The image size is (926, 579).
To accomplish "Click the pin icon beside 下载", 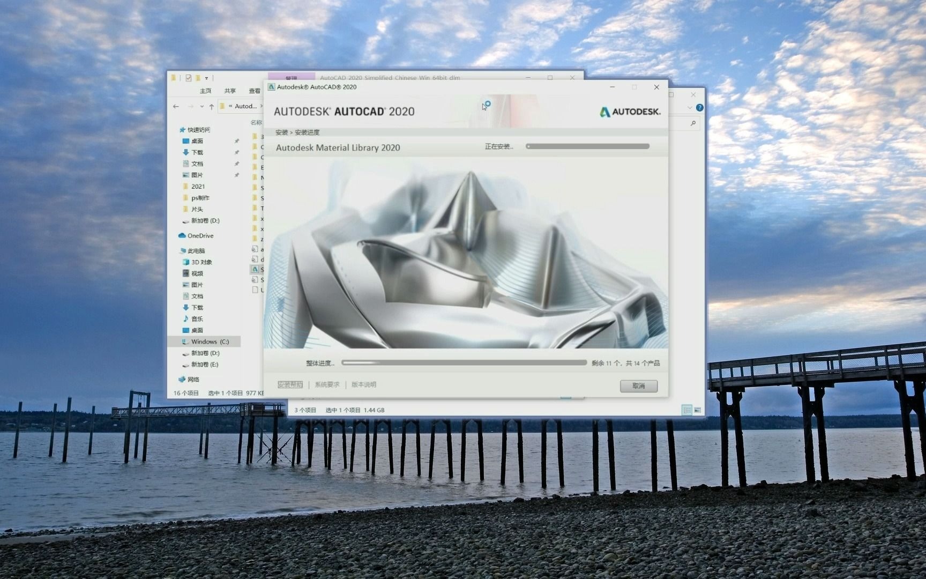I will (236, 152).
